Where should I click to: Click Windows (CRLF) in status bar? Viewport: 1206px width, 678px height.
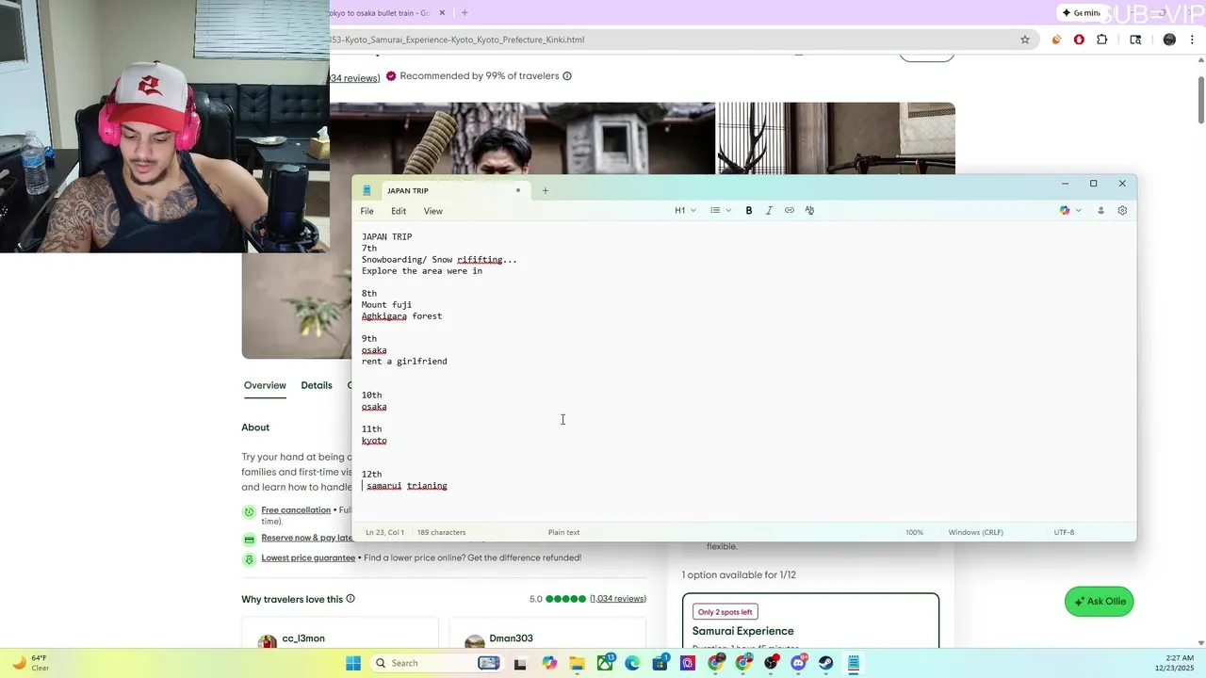(975, 532)
